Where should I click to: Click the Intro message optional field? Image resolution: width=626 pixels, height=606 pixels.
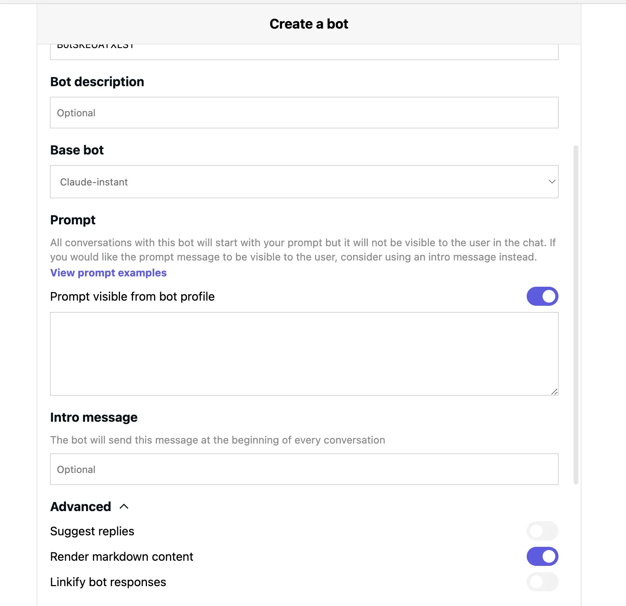(x=304, y=469)
